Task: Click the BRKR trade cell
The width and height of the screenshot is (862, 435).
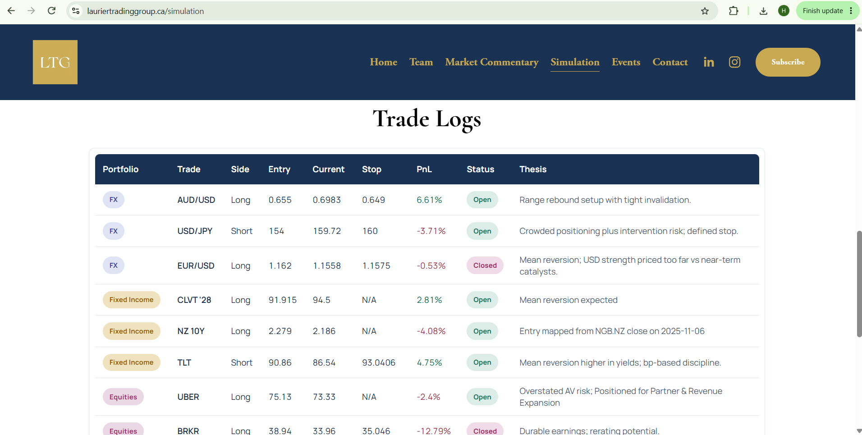Action: click(x=188, y=431)
